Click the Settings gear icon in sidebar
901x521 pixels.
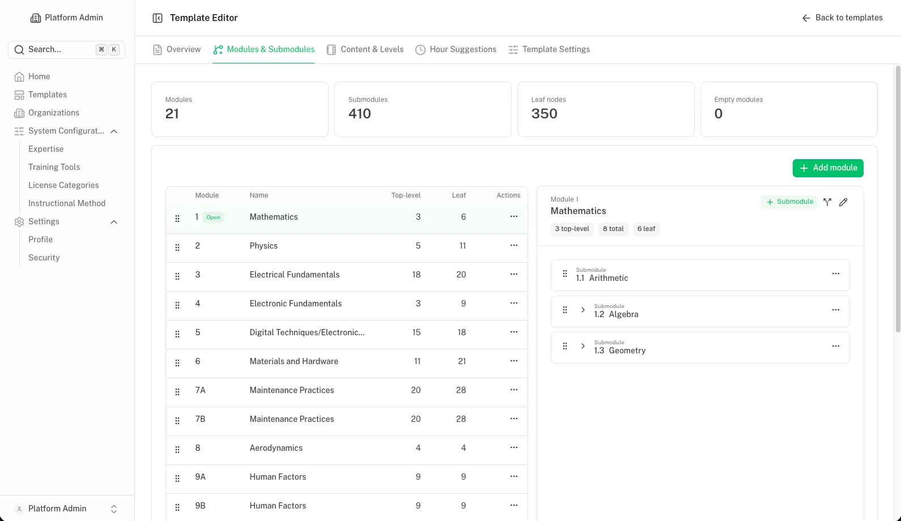(x=19, y=221)
